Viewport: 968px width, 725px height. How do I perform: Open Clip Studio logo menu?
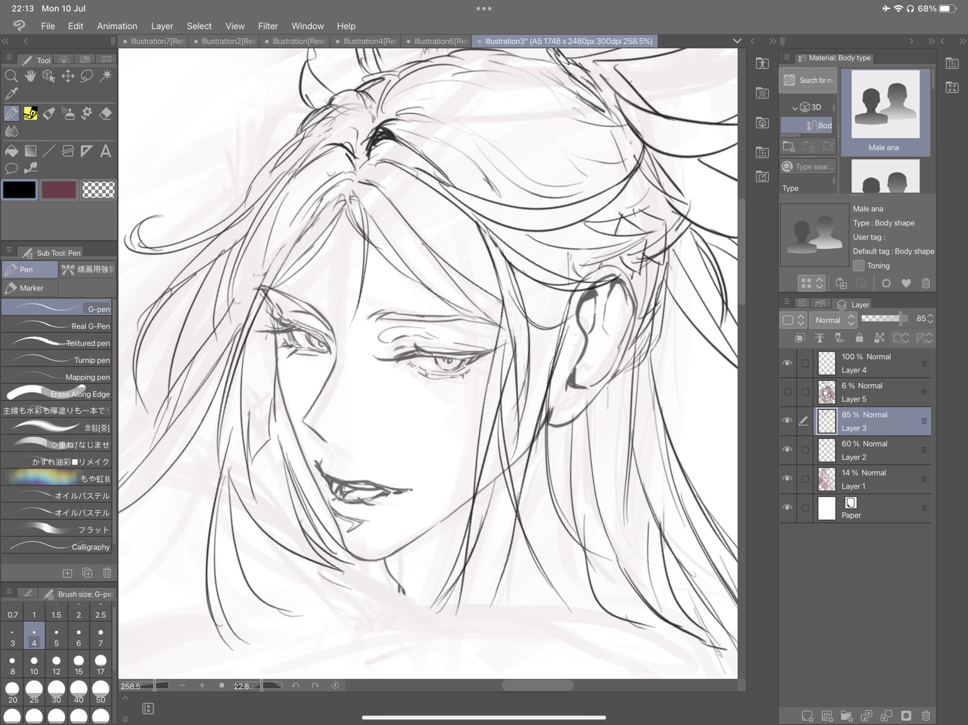coord(20,26)
